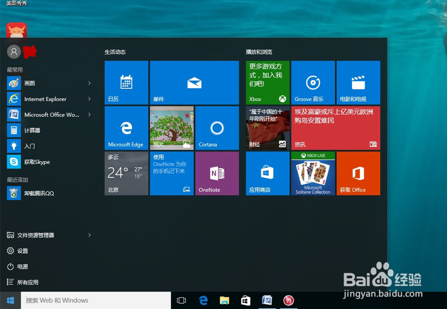Open the 电影和电视 tile
Viewport: 447px width, 309px height.
[358, 82]
